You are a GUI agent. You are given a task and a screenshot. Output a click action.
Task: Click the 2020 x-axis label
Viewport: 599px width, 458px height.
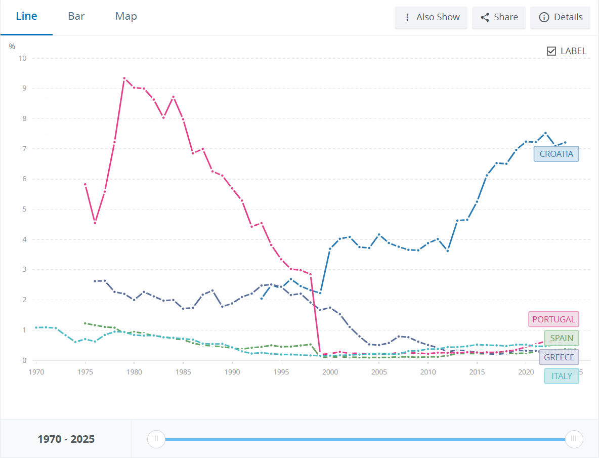526,372
